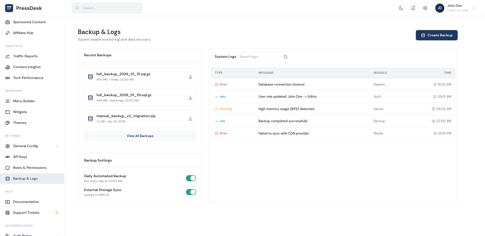
Task: Download full_backup_2026_01_31.sql.gz backup
Action: pyautogui.click(x=190, y=77)
